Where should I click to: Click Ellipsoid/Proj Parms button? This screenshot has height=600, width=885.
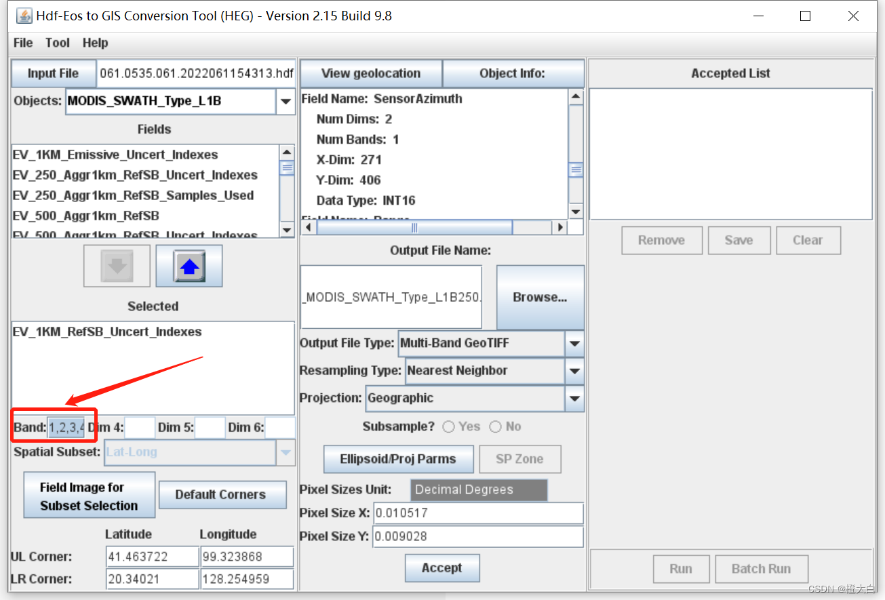pos(398,459)
